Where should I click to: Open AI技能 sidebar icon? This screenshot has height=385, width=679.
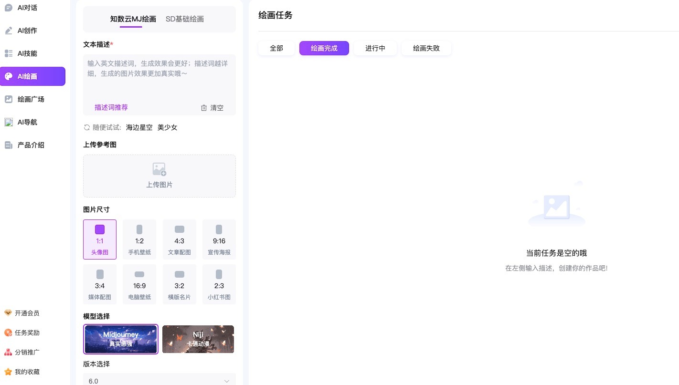pos(9,53)
